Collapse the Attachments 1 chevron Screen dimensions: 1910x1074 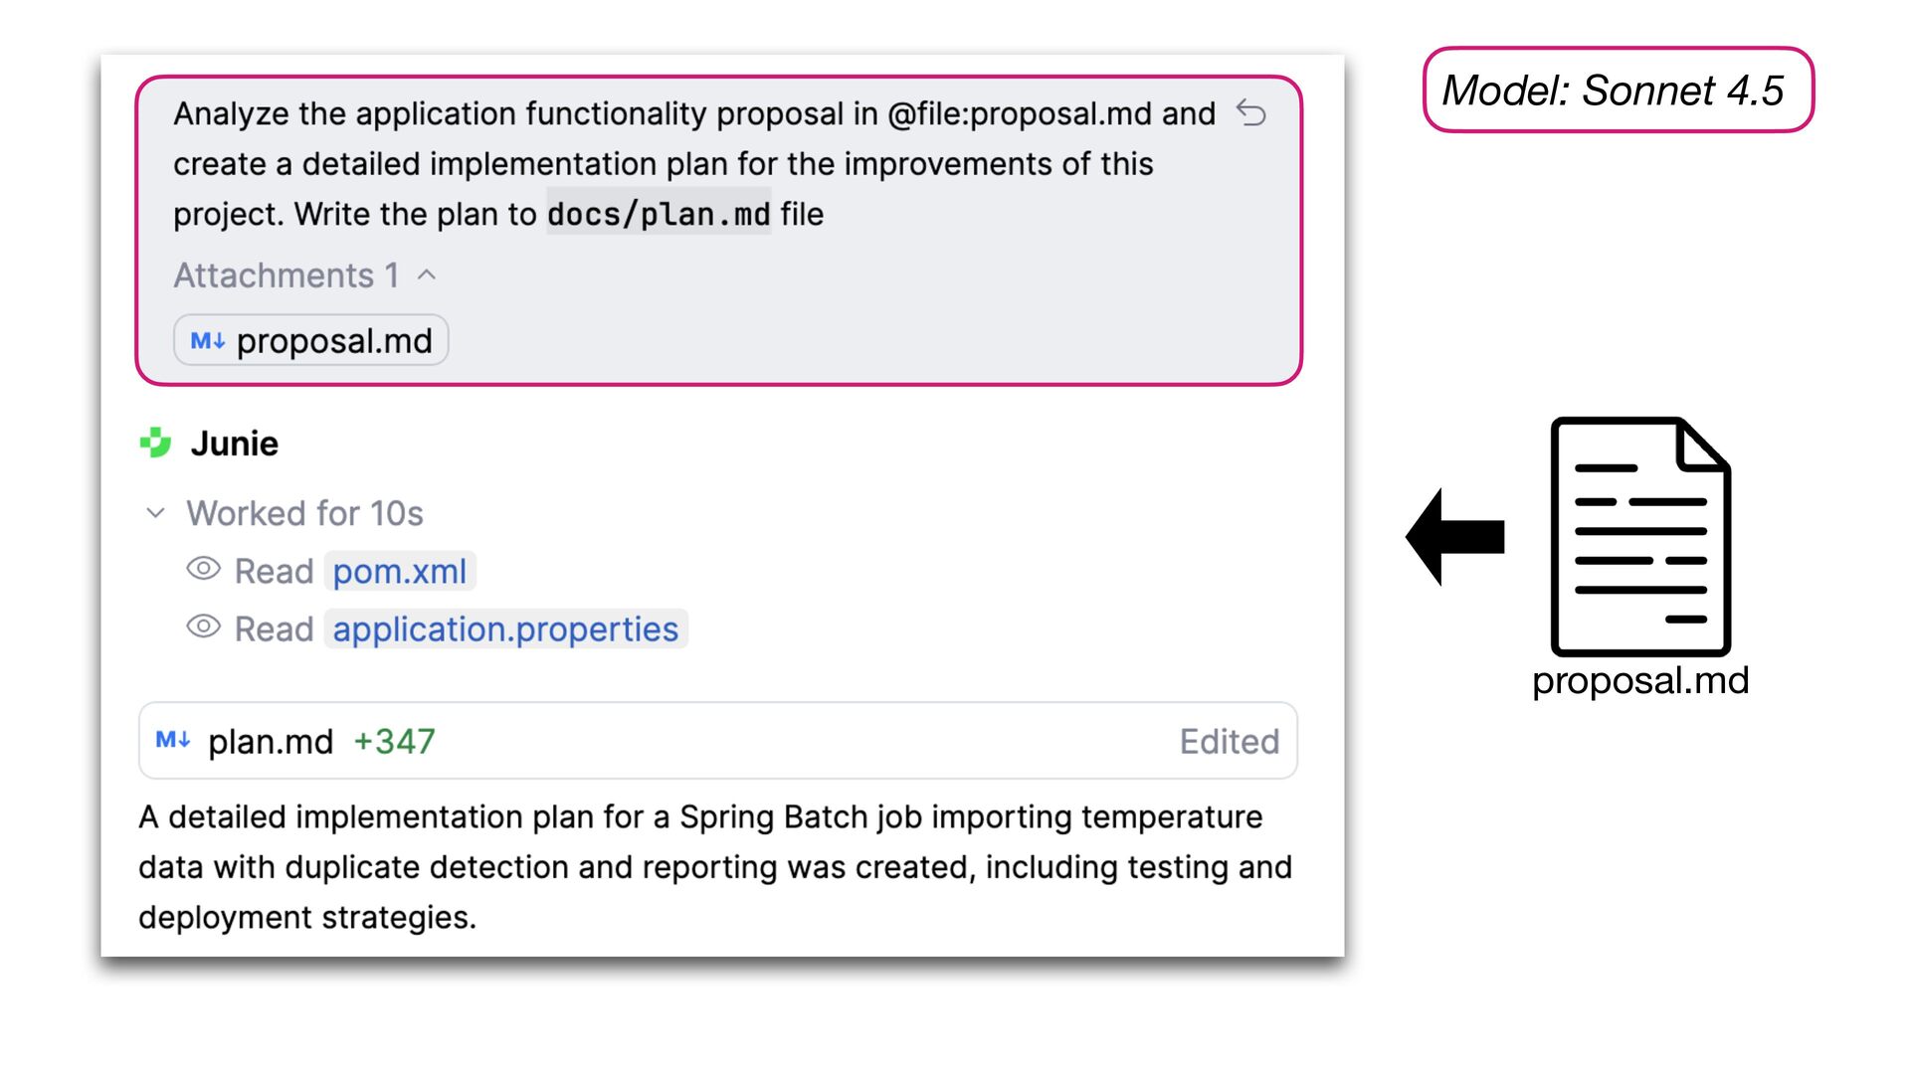point(427,275)
